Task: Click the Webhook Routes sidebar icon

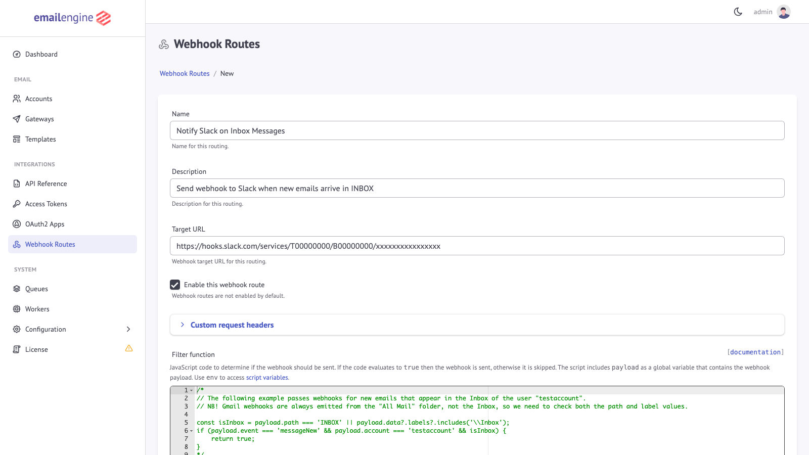Action: pos(17,244)
